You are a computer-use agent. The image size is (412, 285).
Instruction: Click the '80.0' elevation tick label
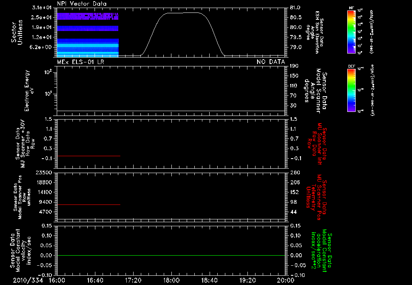click(x=295, y=27)
